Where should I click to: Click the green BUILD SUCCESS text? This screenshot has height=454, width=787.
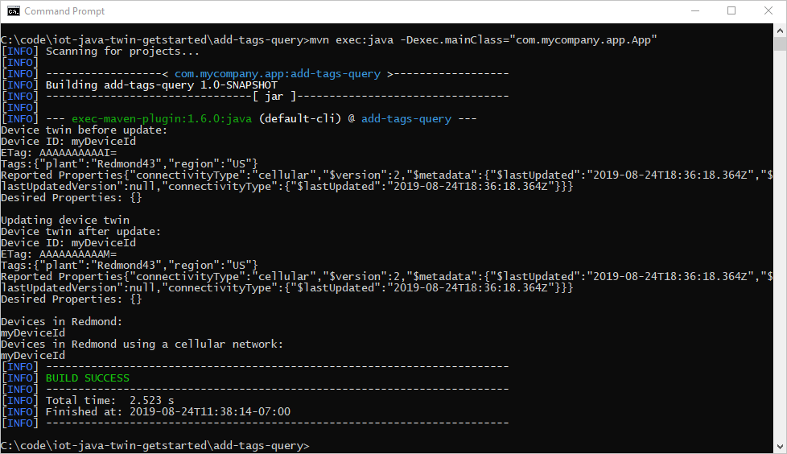[x=88, y=378]
